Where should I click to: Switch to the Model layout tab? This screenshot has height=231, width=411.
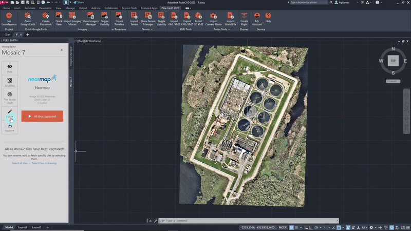click(x=9, y=227)
